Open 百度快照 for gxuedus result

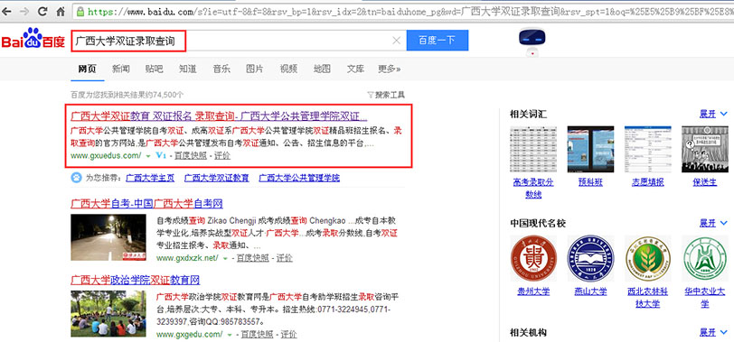[191, 155]
